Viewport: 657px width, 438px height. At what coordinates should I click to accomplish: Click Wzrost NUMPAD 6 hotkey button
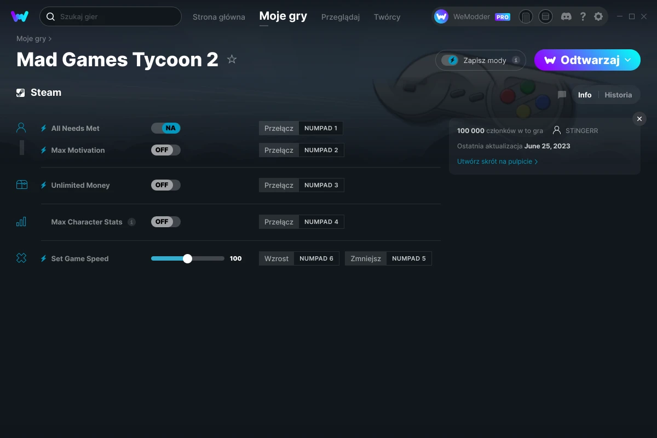[x=299, y=258]
